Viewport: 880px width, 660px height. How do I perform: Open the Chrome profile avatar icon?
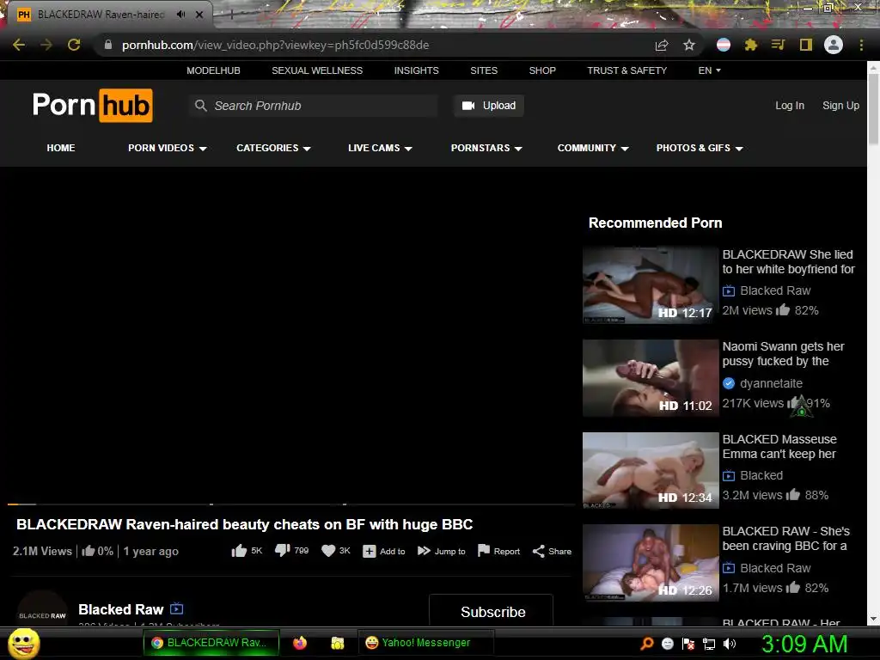click(834, 45)
